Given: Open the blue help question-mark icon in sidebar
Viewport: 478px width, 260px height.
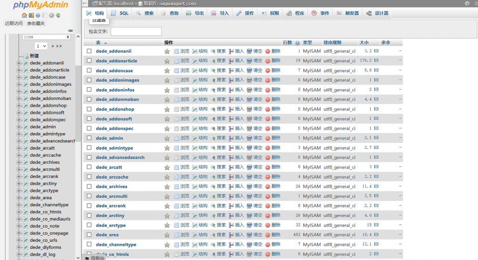Looking at the screenshot, I should point(38,15).
